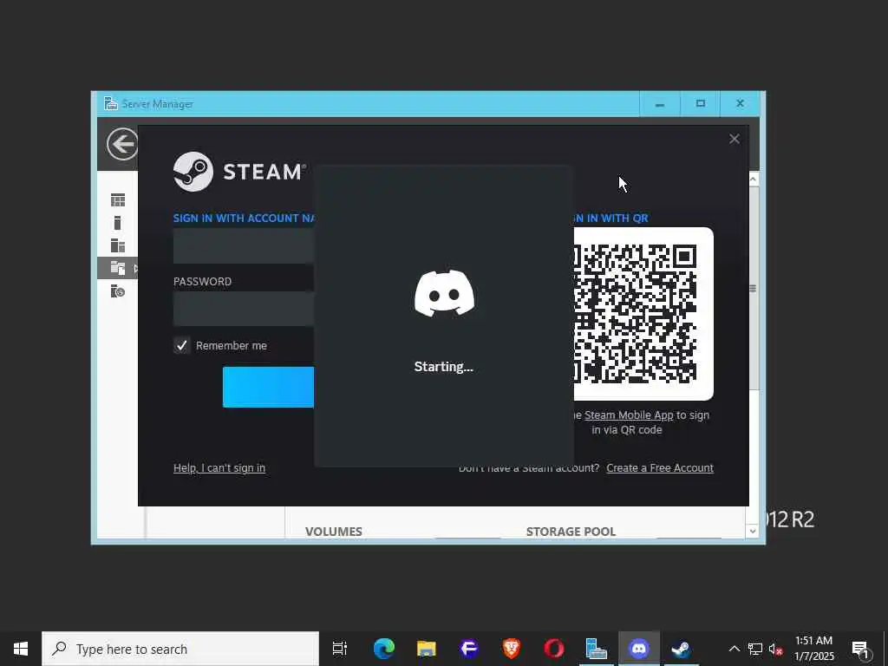Click the VOLUMES heading in Server Manager

coord(334,532)
